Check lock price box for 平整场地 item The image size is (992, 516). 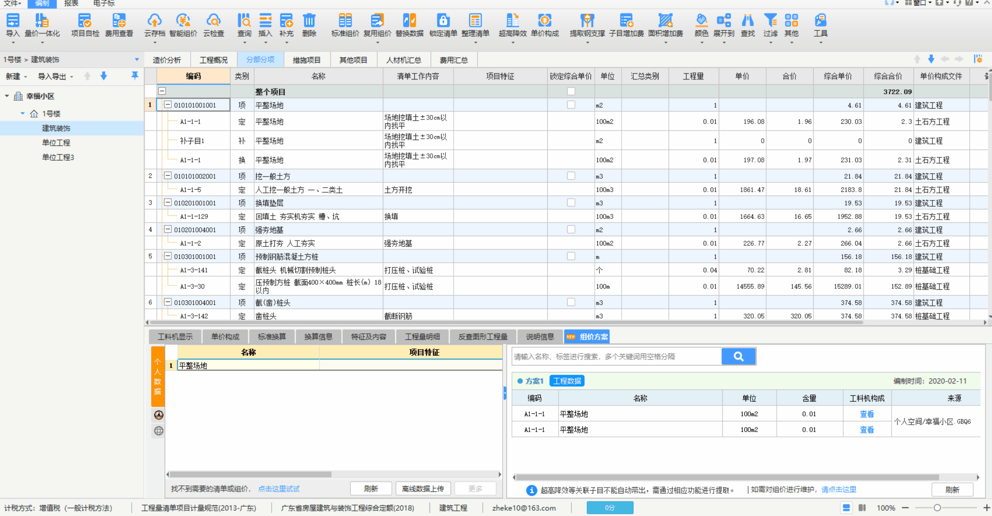point(571,105)
